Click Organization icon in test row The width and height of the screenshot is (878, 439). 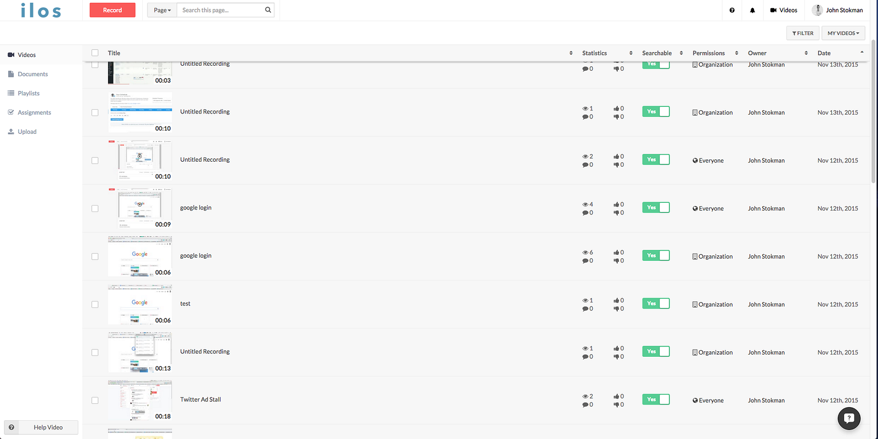695,304
